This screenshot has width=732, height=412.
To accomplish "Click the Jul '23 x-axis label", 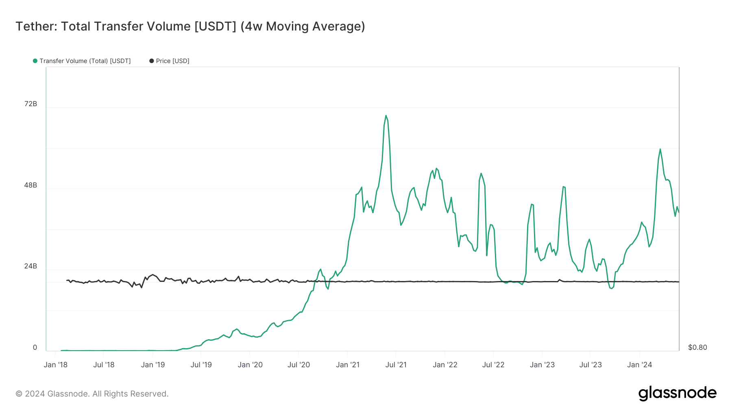I will pyautogui.click(x=590, y=365).
